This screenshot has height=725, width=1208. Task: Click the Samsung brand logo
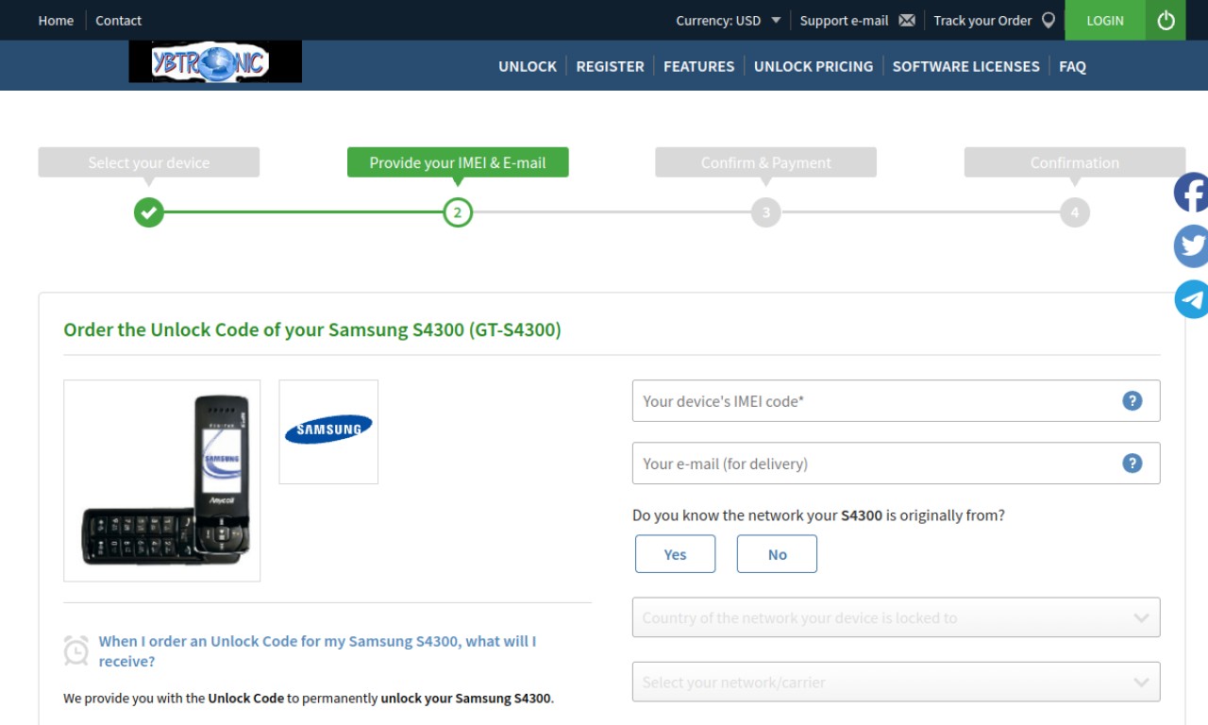coord(328,431)
